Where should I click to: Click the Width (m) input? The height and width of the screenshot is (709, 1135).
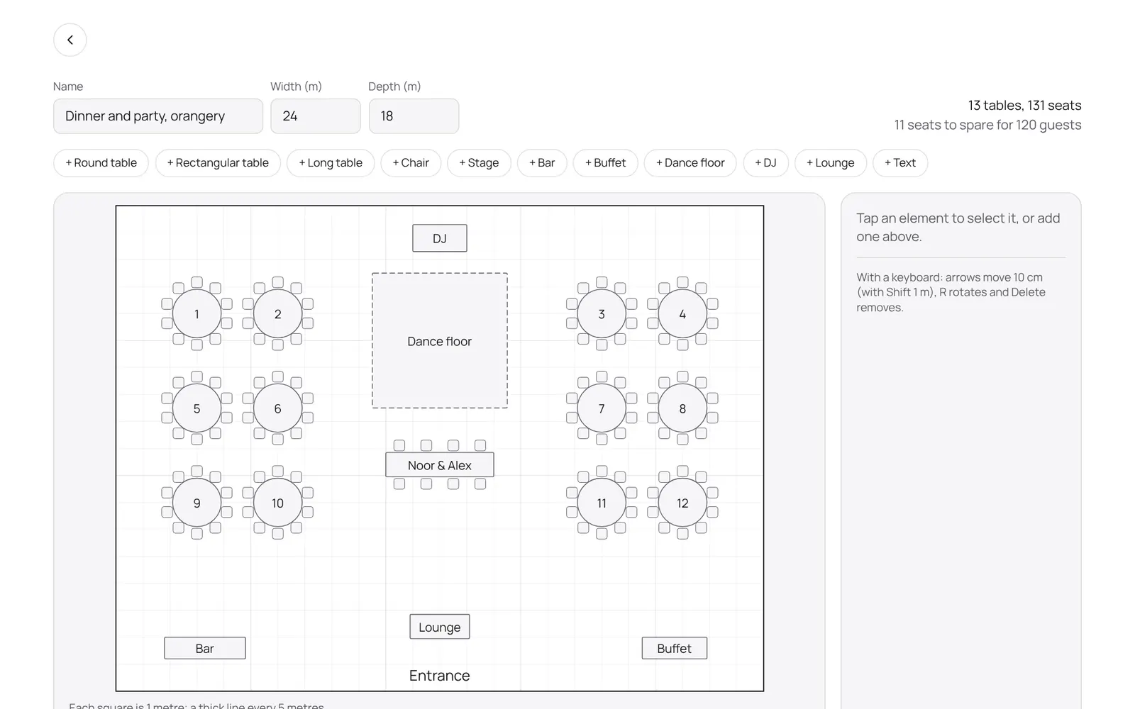click(x=316, y=116)
